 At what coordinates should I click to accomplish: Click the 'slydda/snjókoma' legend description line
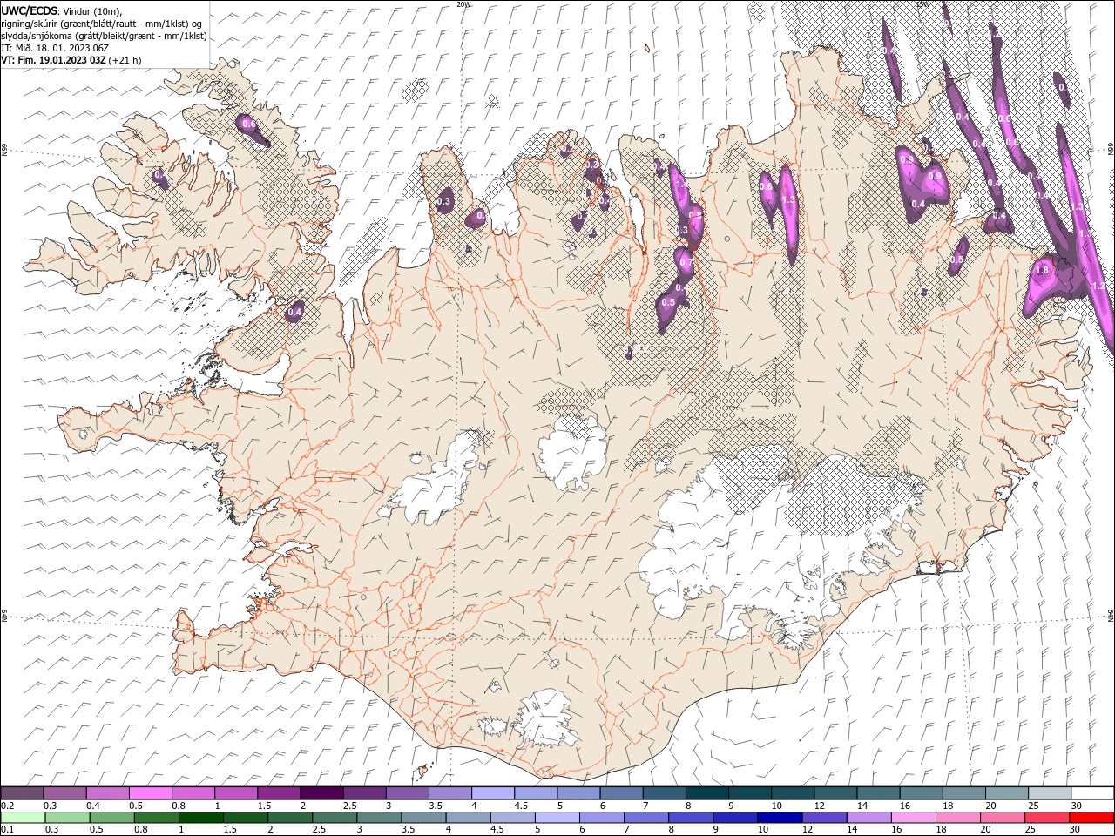click(105, 36)
